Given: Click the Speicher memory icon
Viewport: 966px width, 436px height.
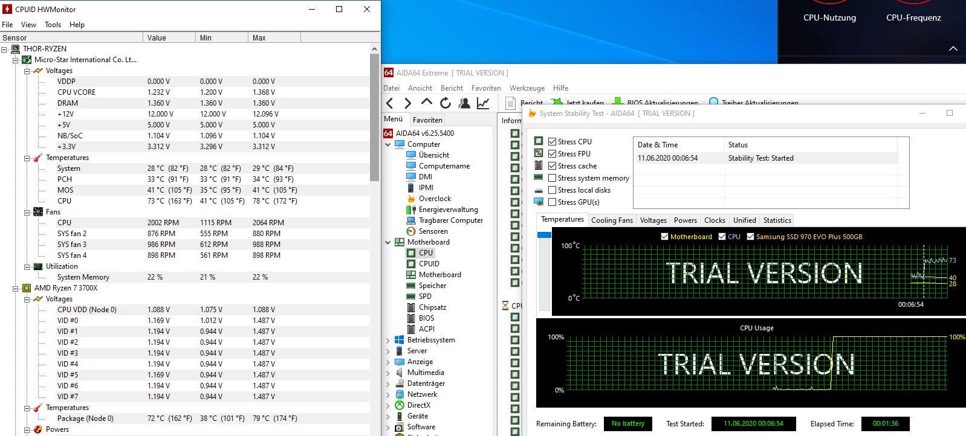Looking at the screenshot, I should point(411,286).
